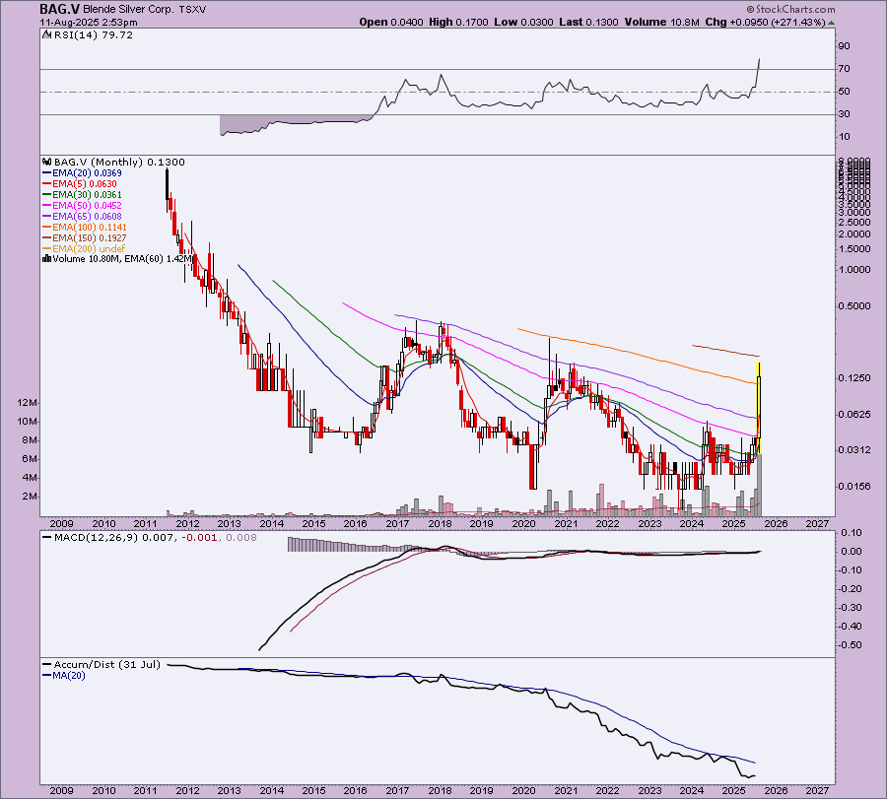
Task: Click the magenta EMA(50) legend line swatch
Action: (47, 206)
